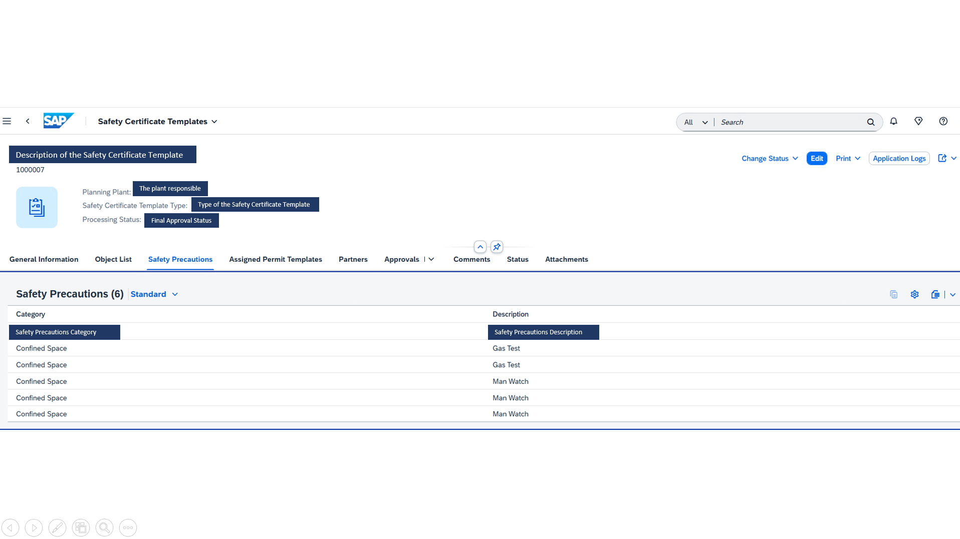The width and height of the screenshot is (960, 539).
Task: Click the Edit button
Action: pyautogui.click(x=817, y=158)
